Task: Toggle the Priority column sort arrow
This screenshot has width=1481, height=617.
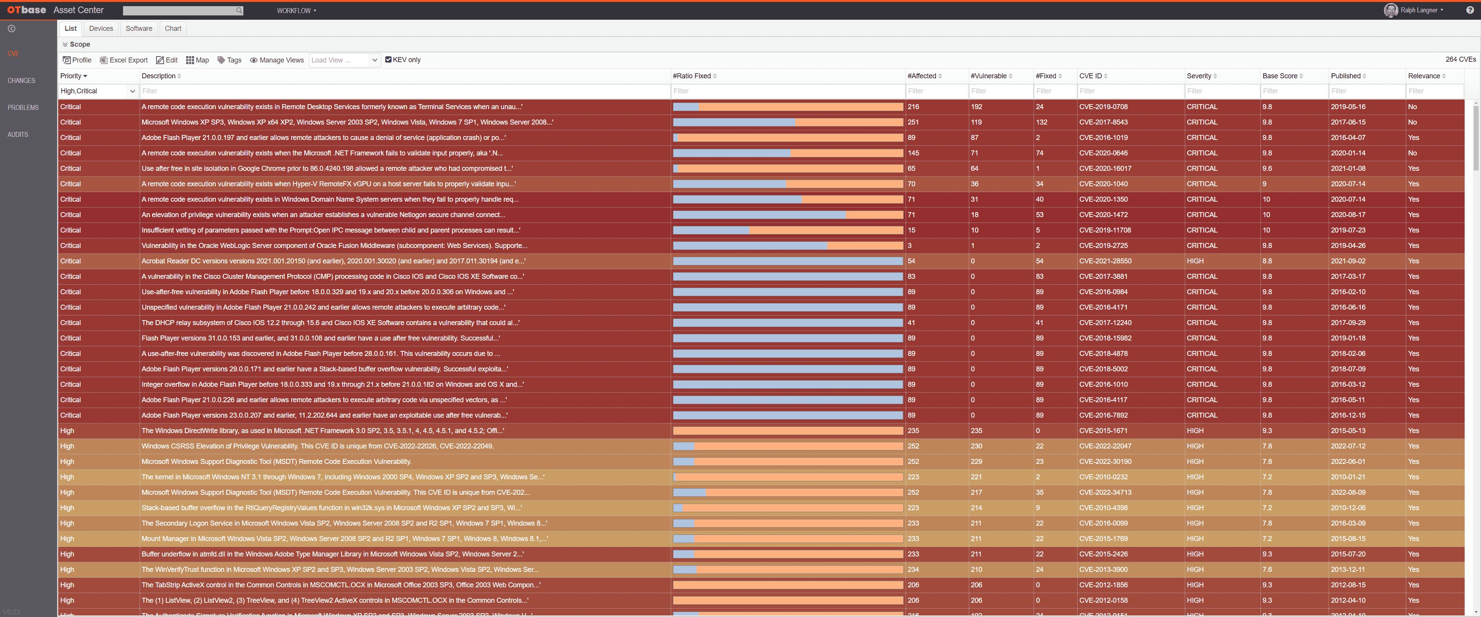Action: click(x=85, y=76)
